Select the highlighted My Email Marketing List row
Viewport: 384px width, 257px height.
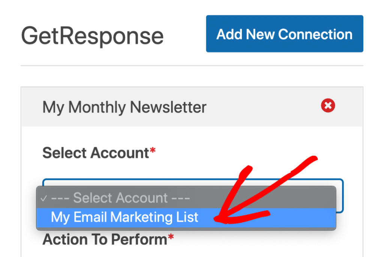coord(124,217)
